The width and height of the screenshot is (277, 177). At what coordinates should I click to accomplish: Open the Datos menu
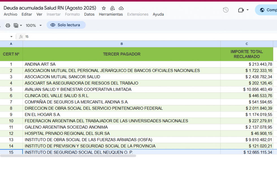coord(89,14)
